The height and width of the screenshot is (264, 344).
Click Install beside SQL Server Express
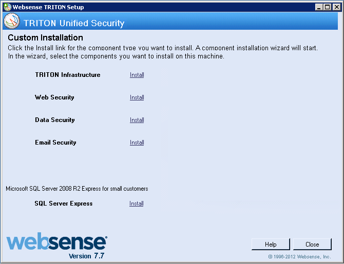coord(137,204)
